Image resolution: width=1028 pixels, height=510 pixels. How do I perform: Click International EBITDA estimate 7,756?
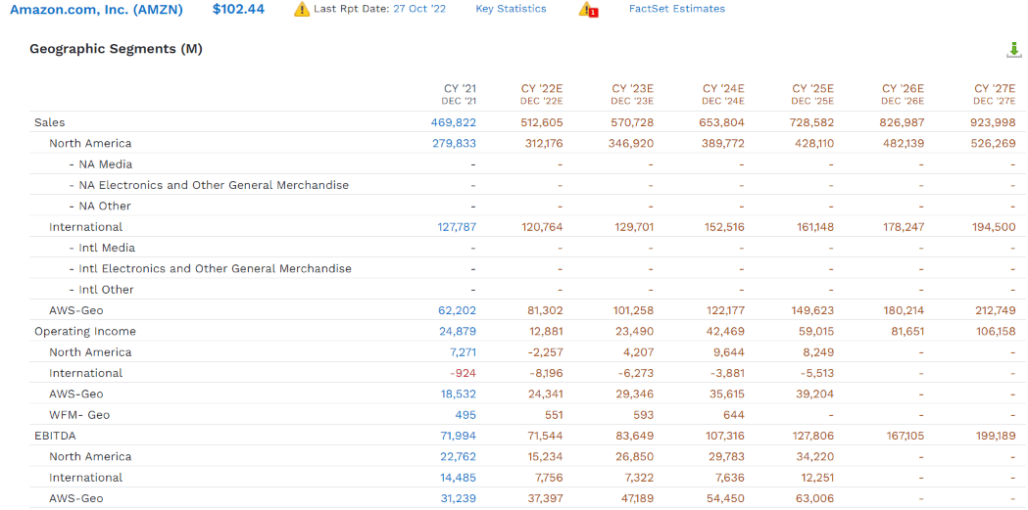coord(549,478)
